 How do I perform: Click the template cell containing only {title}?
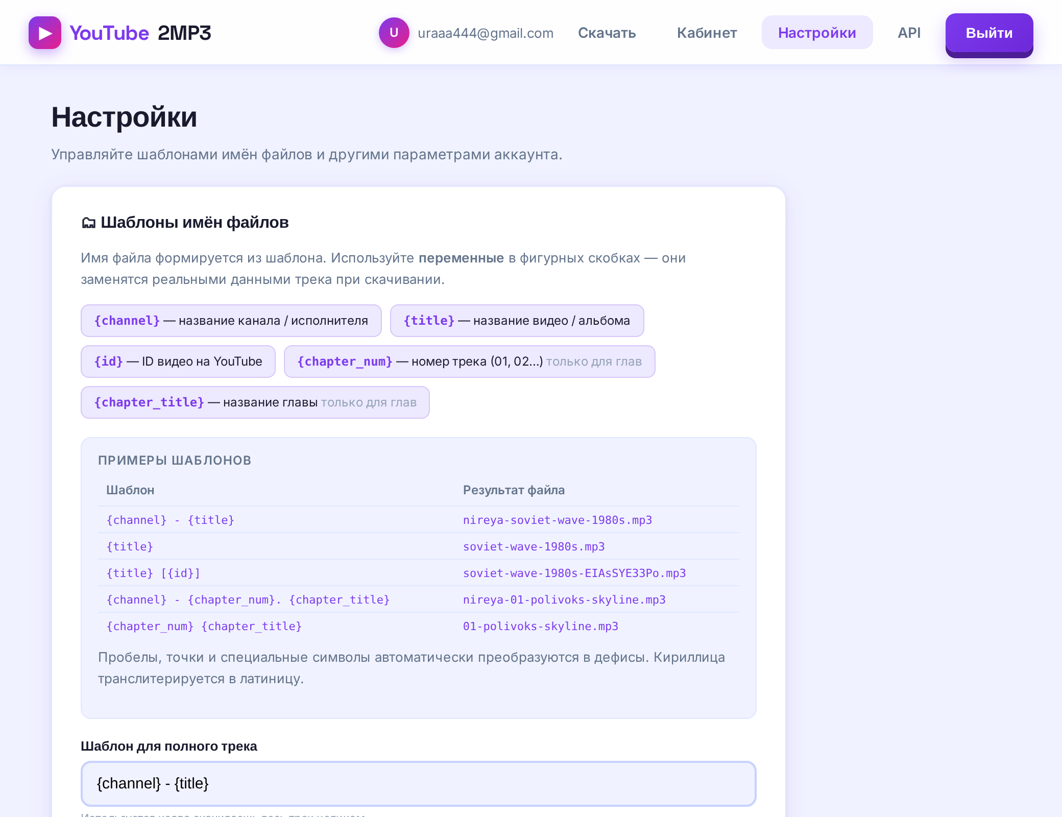(130, 546)
